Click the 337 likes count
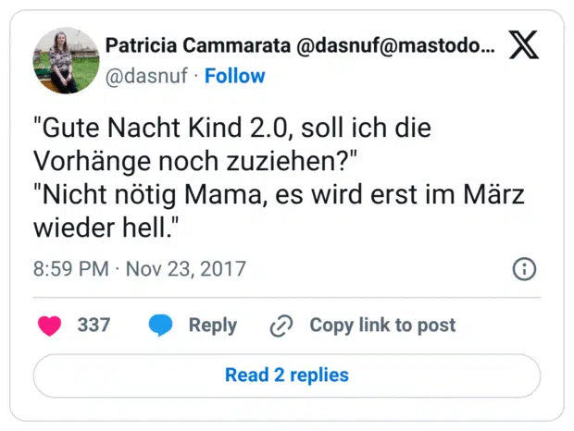Viewport: 574px width, 431px height. (94, 326)
